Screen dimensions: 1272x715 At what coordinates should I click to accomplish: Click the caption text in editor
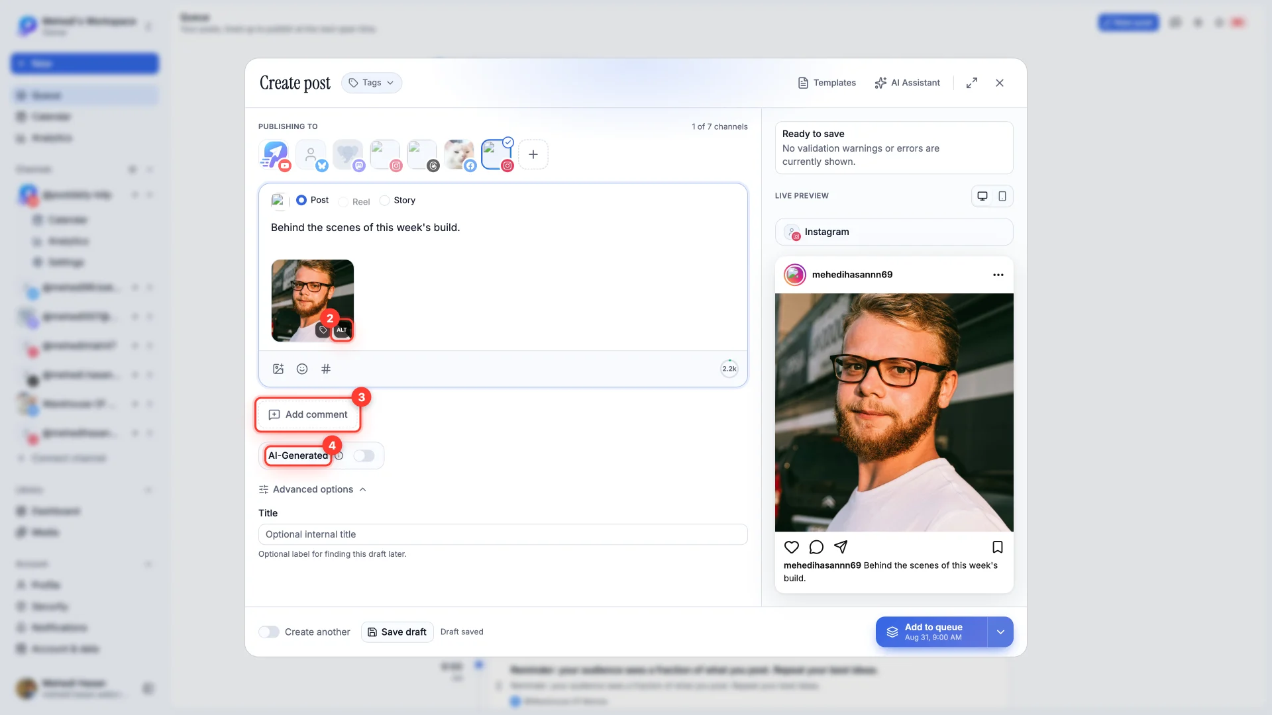[x=365, y=227]
